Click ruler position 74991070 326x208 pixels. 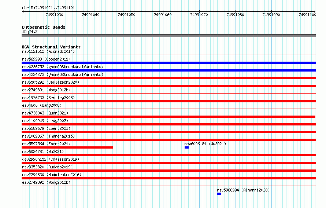pyautogui.click(x=199, y=15)
